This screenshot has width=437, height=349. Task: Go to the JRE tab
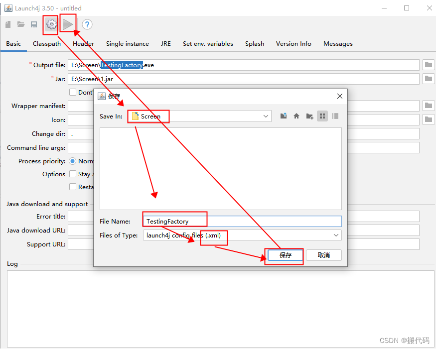[x=165, y=44]
